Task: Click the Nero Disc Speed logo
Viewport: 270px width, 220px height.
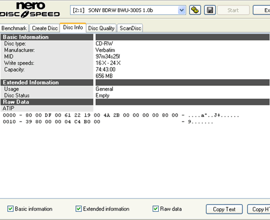Action: [30, 10]
